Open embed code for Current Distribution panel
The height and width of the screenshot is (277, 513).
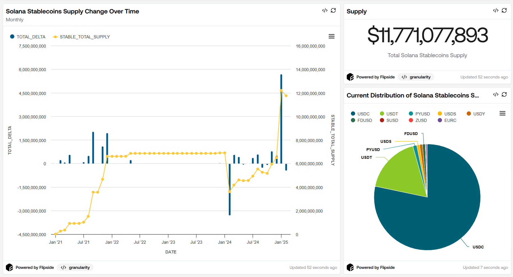[496, 94]
